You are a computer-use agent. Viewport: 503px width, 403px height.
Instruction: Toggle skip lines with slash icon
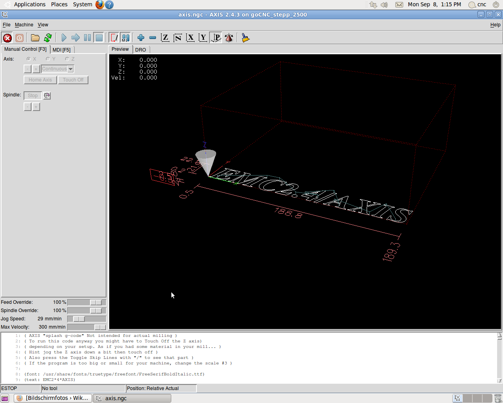coord(114,38)
